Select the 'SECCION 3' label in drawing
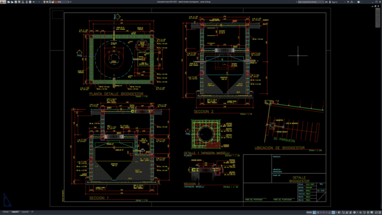 192,184
